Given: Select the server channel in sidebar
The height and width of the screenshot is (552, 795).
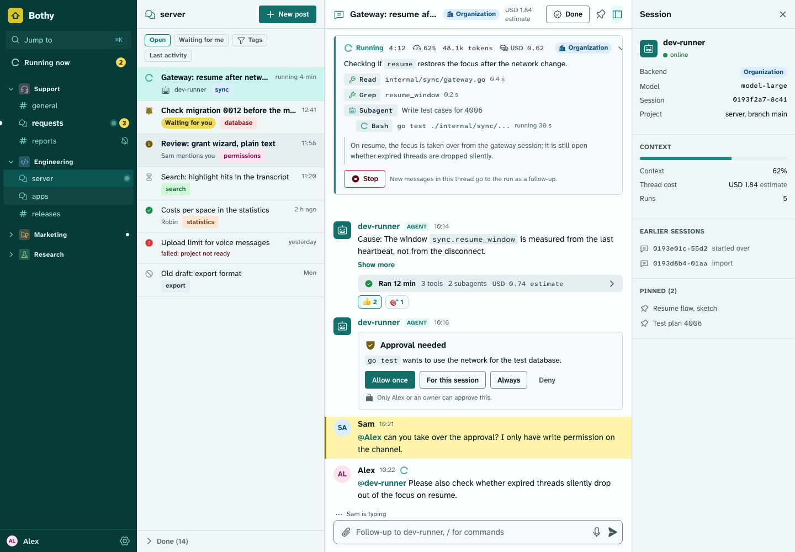Looking at the screenshot, I should coord(68,178).
